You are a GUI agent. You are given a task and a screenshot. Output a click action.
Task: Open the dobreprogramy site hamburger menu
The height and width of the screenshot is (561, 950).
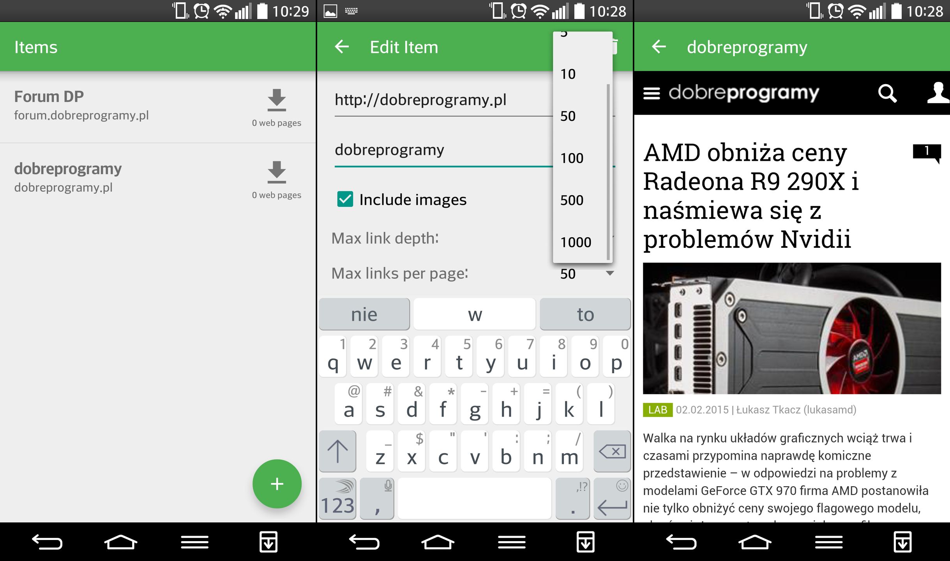pyautogui.click(x=651, y=93)
